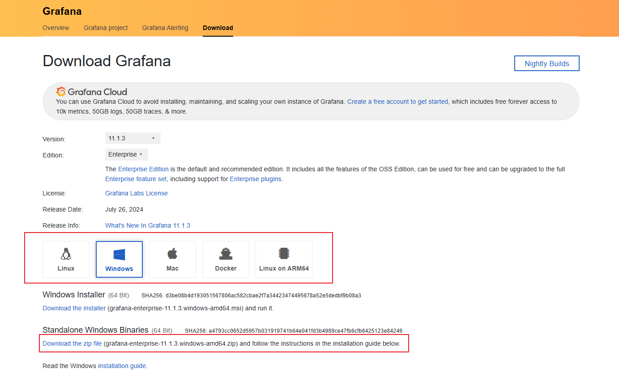This screenshot has height=381, width=619.
Task: Open the Windows installation guide link
Action: point(123,366)
